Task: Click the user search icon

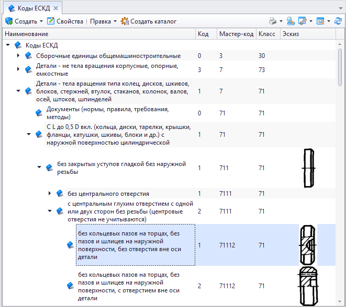Action: (291, 21)
